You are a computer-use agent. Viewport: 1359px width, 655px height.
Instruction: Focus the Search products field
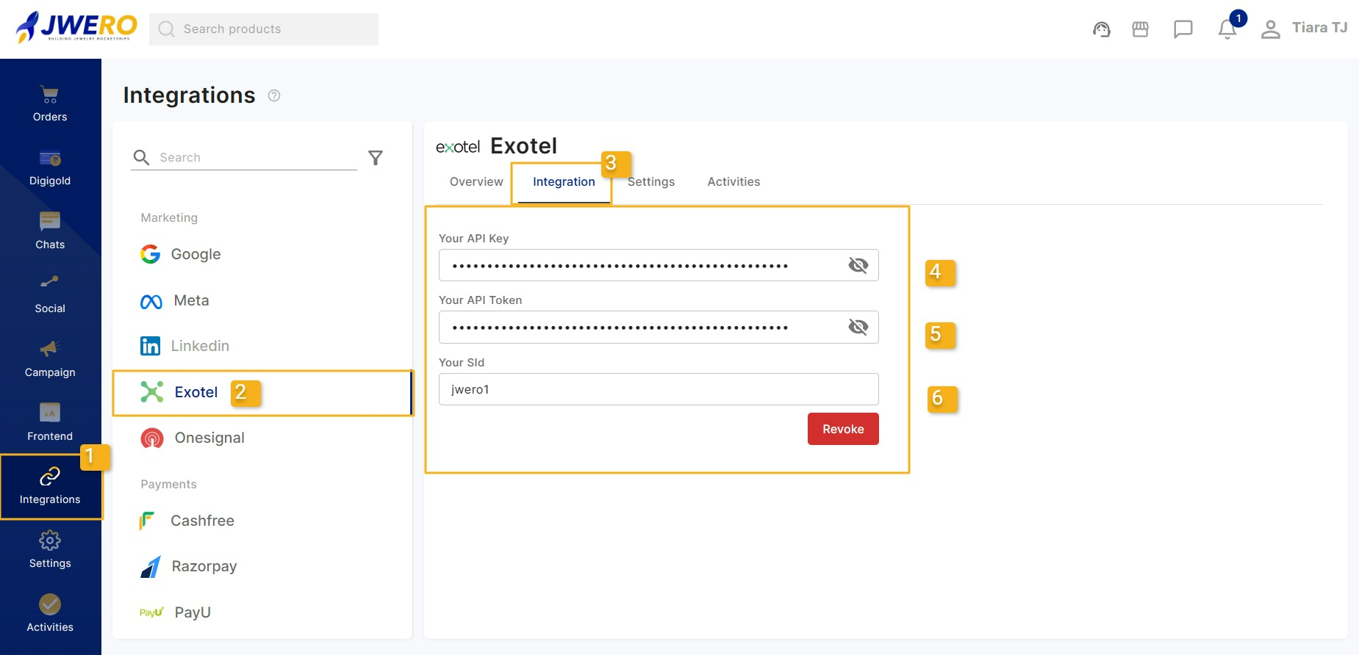pos(264,29)
